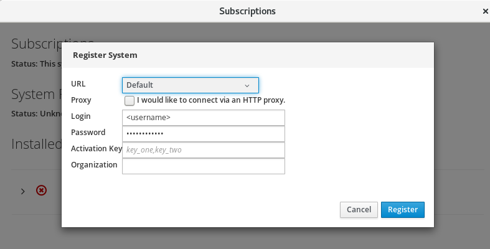Open the URL 'Default' dropdown
The width and height of the screenshot is (490, 249).
(190, 85)
